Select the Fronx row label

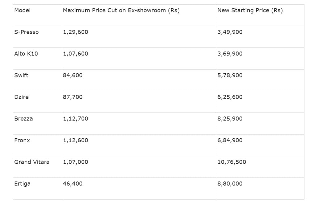point(22,140)
